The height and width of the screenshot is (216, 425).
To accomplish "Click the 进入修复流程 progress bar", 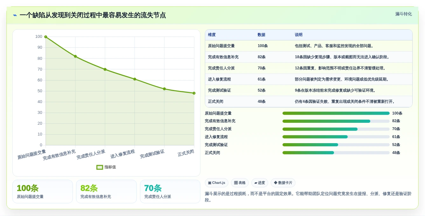I will tap(336, 137).
